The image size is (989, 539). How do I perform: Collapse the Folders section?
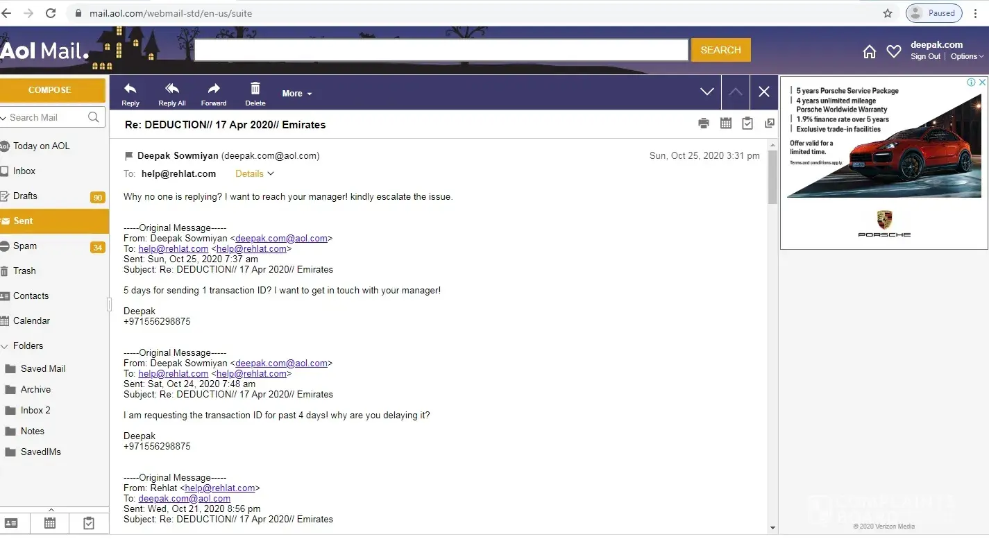click(6, 346)
